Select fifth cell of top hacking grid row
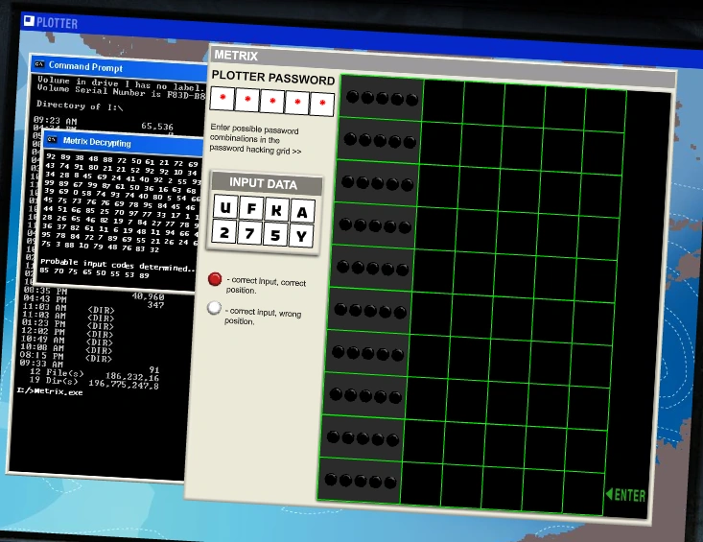703x542 pixels. pos(605,111)
